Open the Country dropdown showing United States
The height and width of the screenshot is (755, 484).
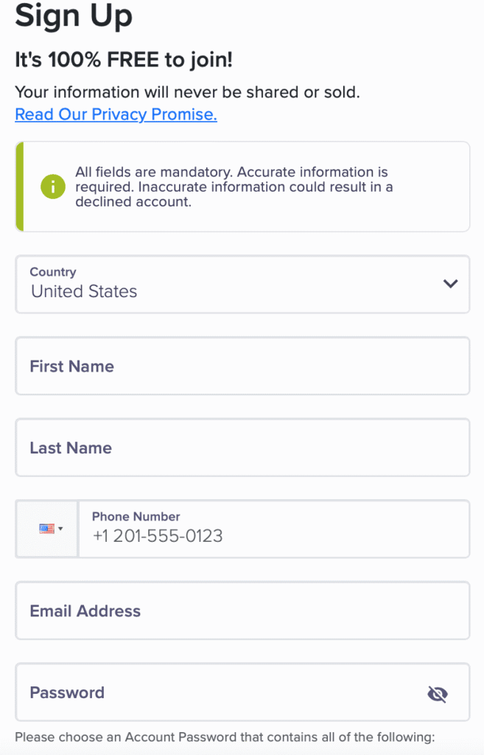point(242,284)
